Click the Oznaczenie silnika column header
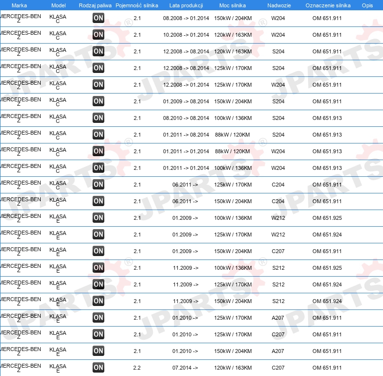The height and width of the screenshot is (376, 383). point(328,5)
